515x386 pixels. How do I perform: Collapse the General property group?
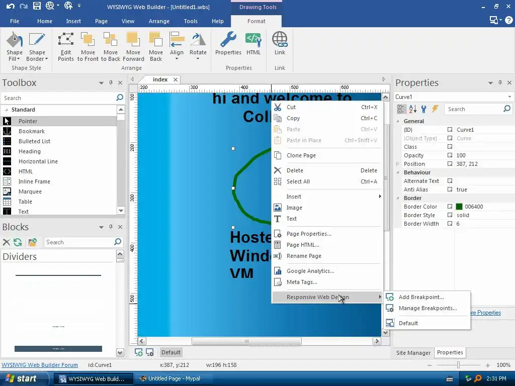coord(398,121)
